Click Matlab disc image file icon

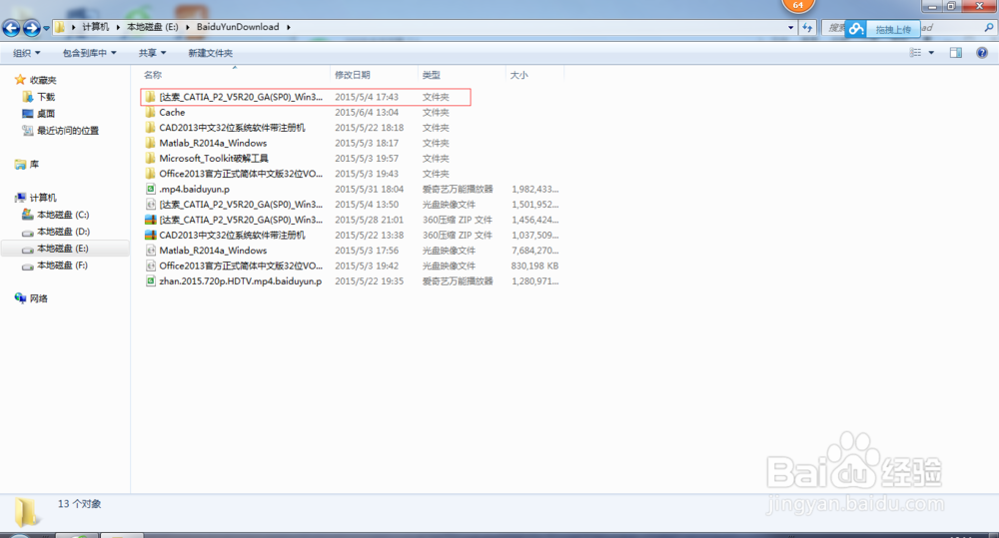tap(151, 251)
